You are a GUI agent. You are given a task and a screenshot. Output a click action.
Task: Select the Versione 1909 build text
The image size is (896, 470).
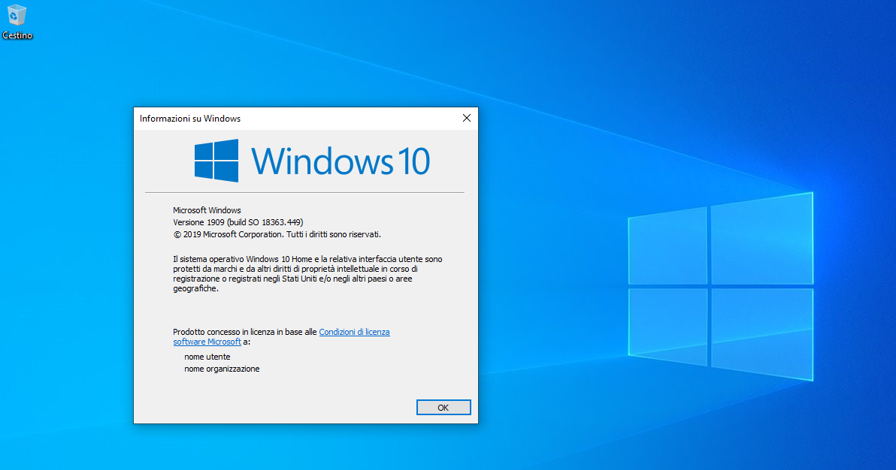click(x=238, y=222)
